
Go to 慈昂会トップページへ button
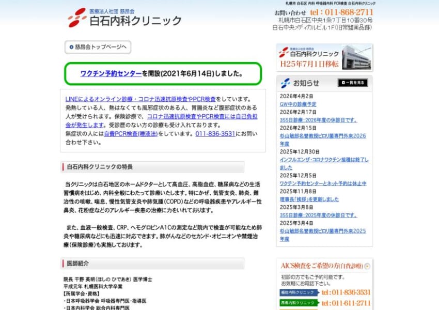click(98, 47)
